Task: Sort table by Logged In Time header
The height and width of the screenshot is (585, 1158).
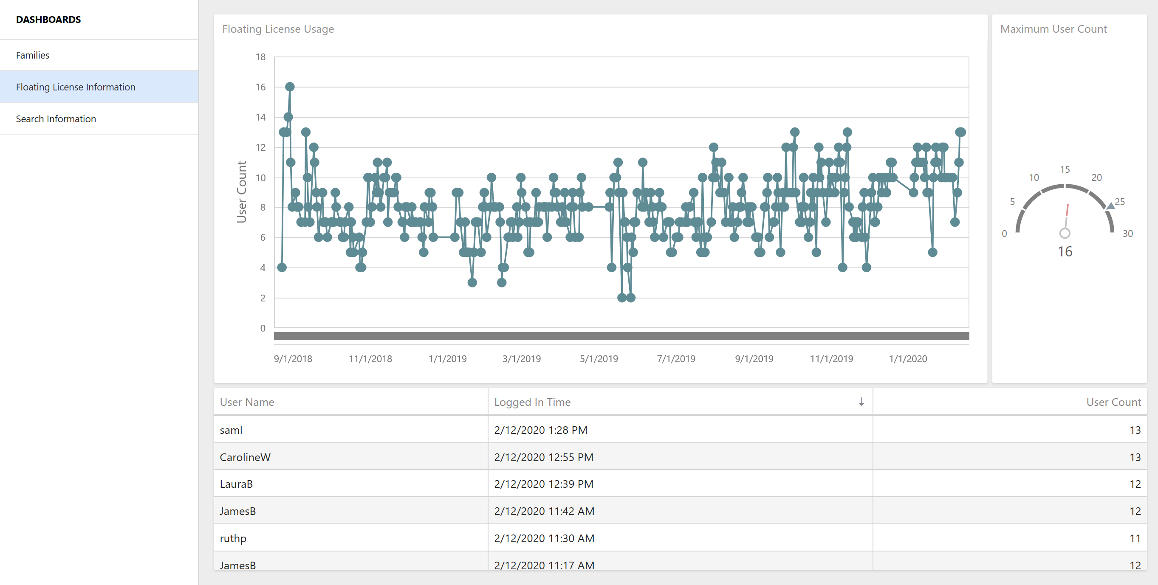Action: pos(532,402)
